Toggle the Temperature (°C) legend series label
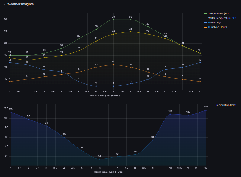This screenshot has width=241, height=177. pyautogui.click(x=218, y=14)
